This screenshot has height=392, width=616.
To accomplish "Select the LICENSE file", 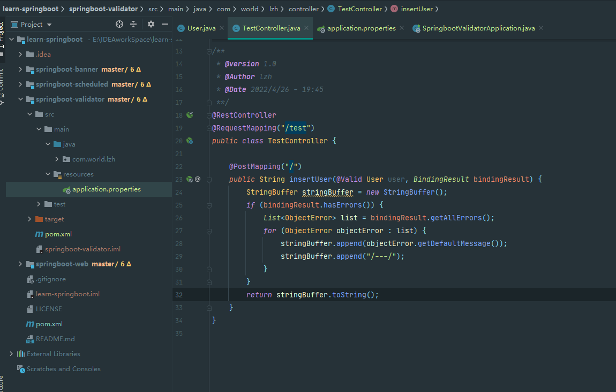I will pos(49,309).
